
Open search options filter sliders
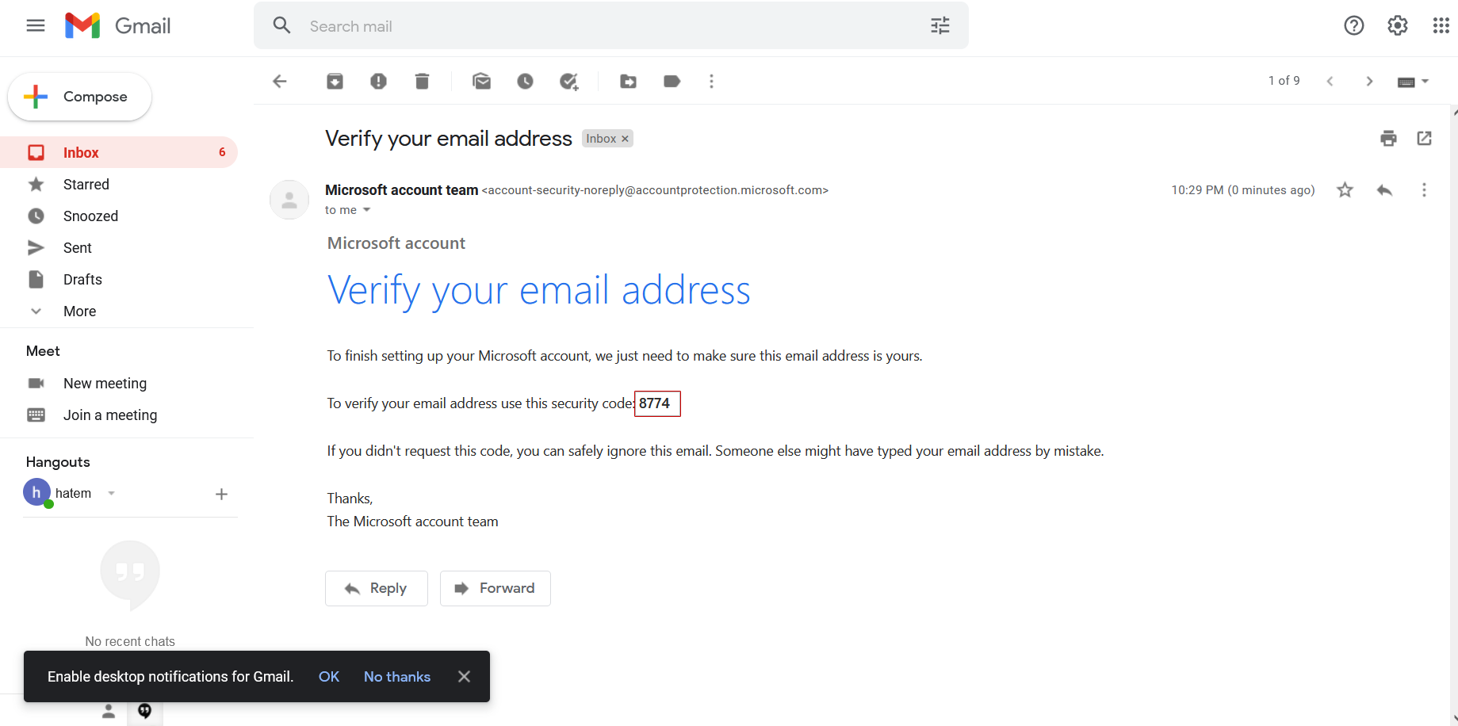point(939,26)
